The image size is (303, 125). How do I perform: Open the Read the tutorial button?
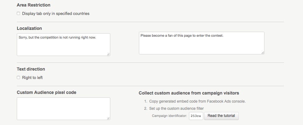pyautogui.click(x=221, y=116)
